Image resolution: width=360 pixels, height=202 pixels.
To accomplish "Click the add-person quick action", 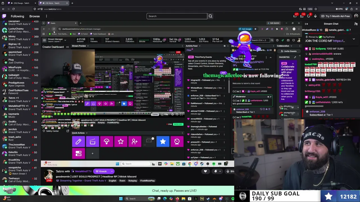I will 135,142.
